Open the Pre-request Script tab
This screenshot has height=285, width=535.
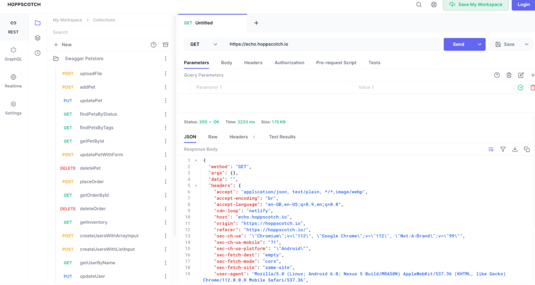[x=336, y=63]
